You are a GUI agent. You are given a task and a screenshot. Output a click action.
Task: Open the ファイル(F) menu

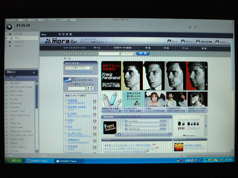click(11, 20)
